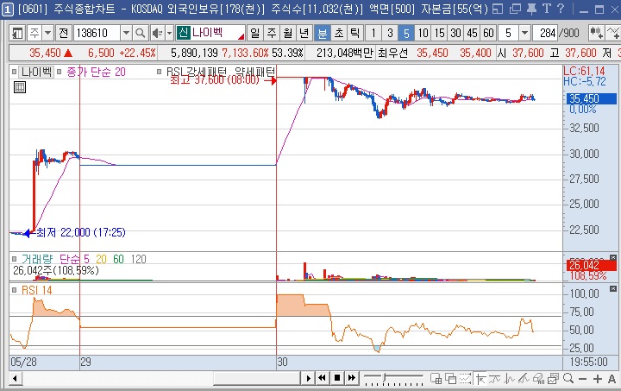
Task: Select the 1 minute interval button
Action: click(373, 33)
